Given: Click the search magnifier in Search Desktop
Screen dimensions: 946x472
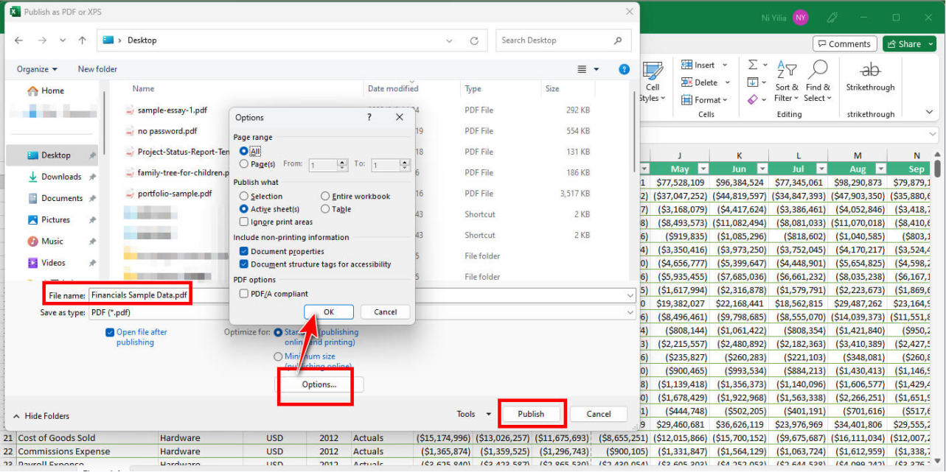Looking at the screenshot, I should point(618,40).
